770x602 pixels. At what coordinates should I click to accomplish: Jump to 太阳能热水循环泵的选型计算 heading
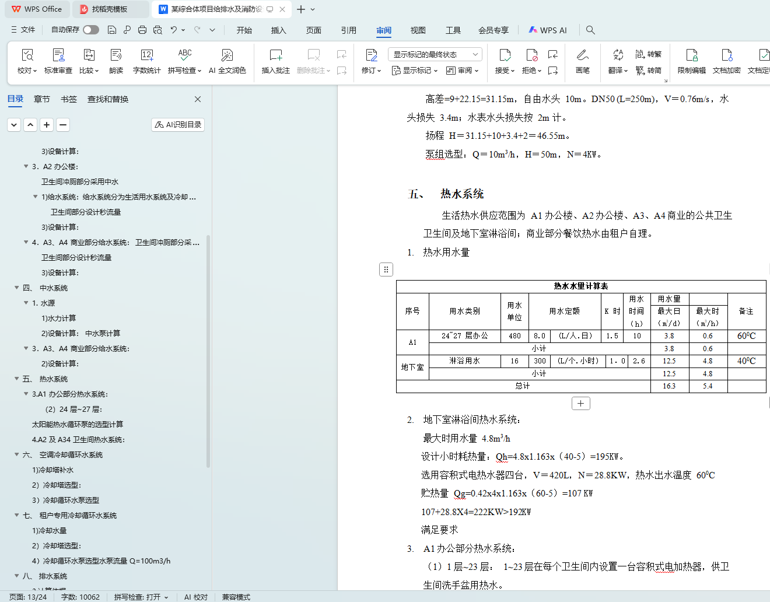click(x=78, y=424)
